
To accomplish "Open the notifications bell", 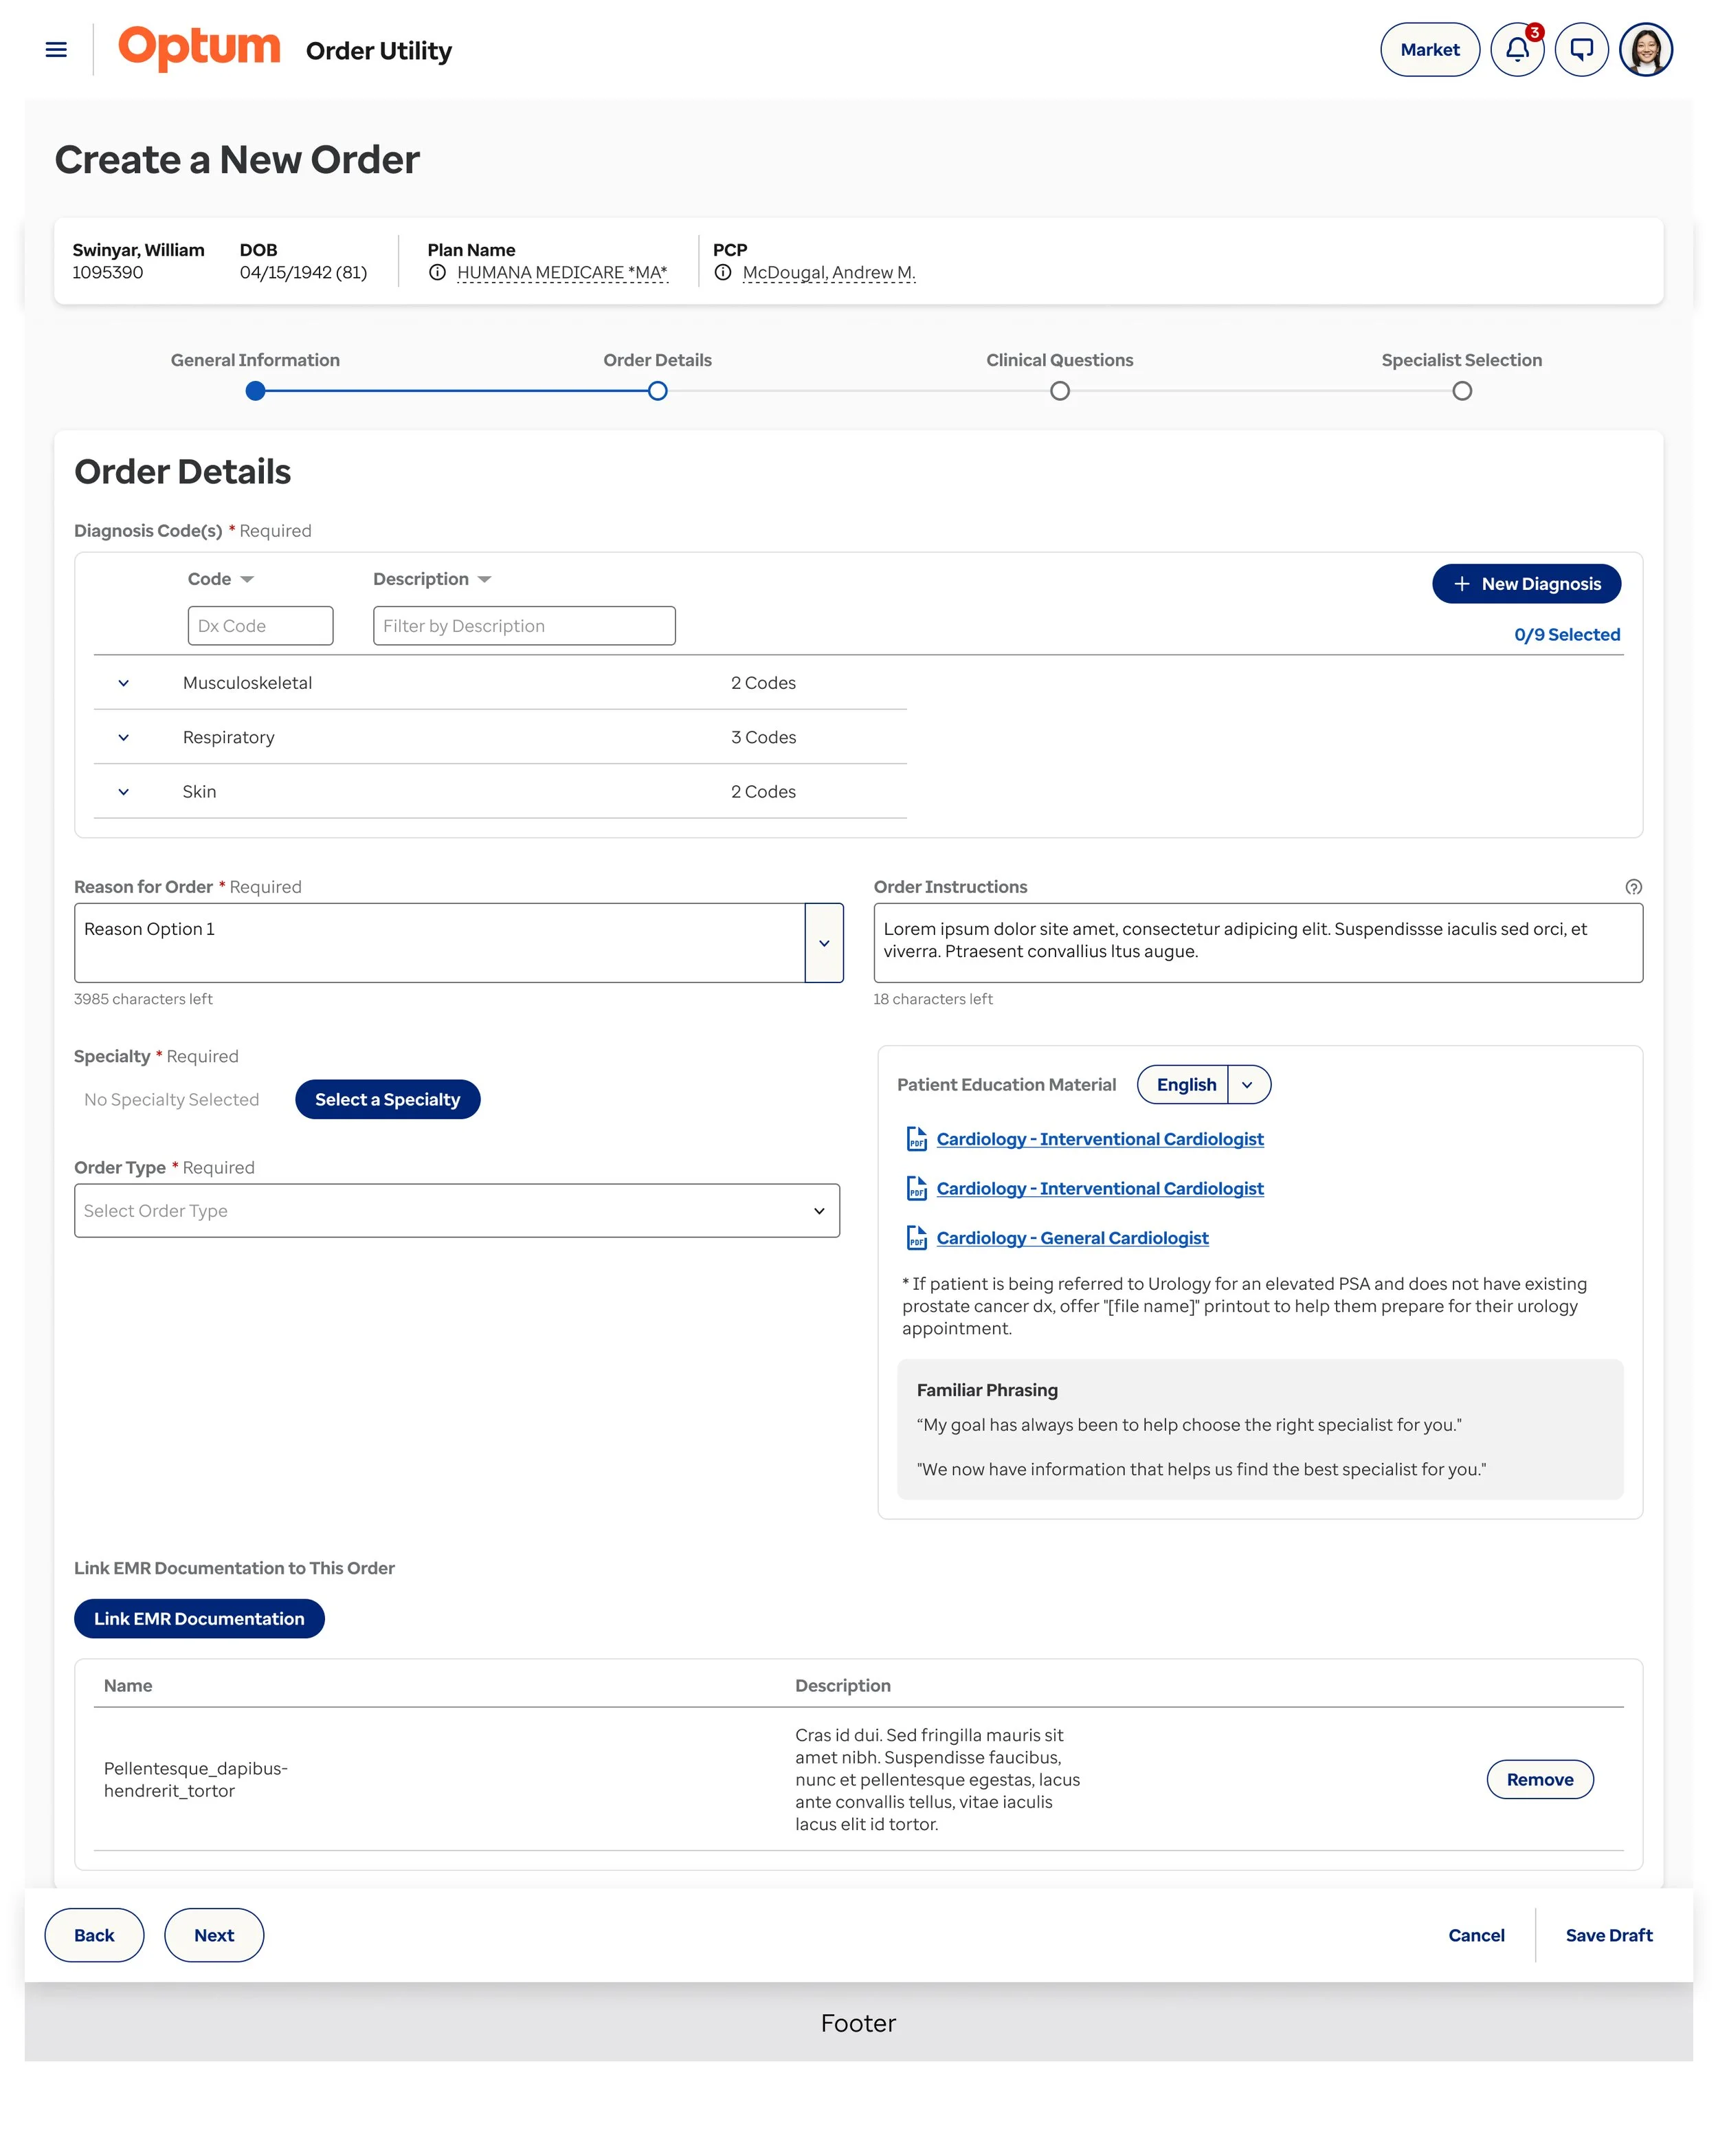I will 1516,49.
